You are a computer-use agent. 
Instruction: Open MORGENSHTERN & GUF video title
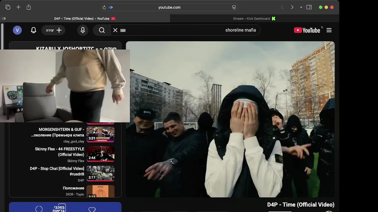coord(58,132)
